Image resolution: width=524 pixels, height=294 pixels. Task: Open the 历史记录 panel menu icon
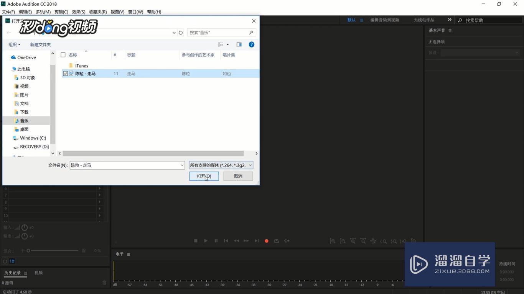tap(26, 273)
